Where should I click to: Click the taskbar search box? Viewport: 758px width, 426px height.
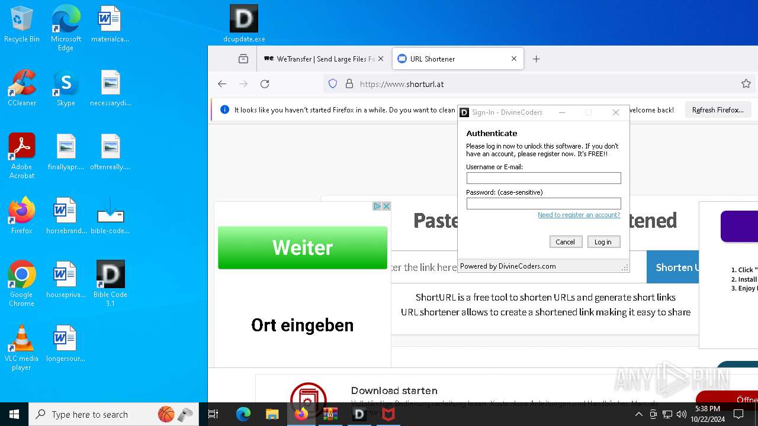114,415
